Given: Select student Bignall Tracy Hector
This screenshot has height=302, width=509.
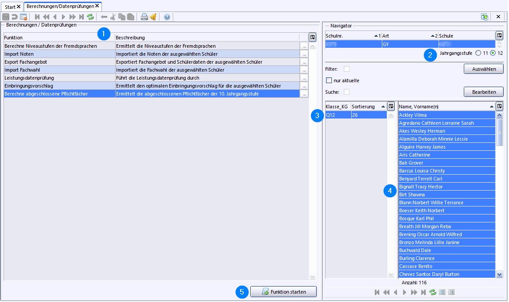Looking at the screenshot, I should [x=447, y=187].
